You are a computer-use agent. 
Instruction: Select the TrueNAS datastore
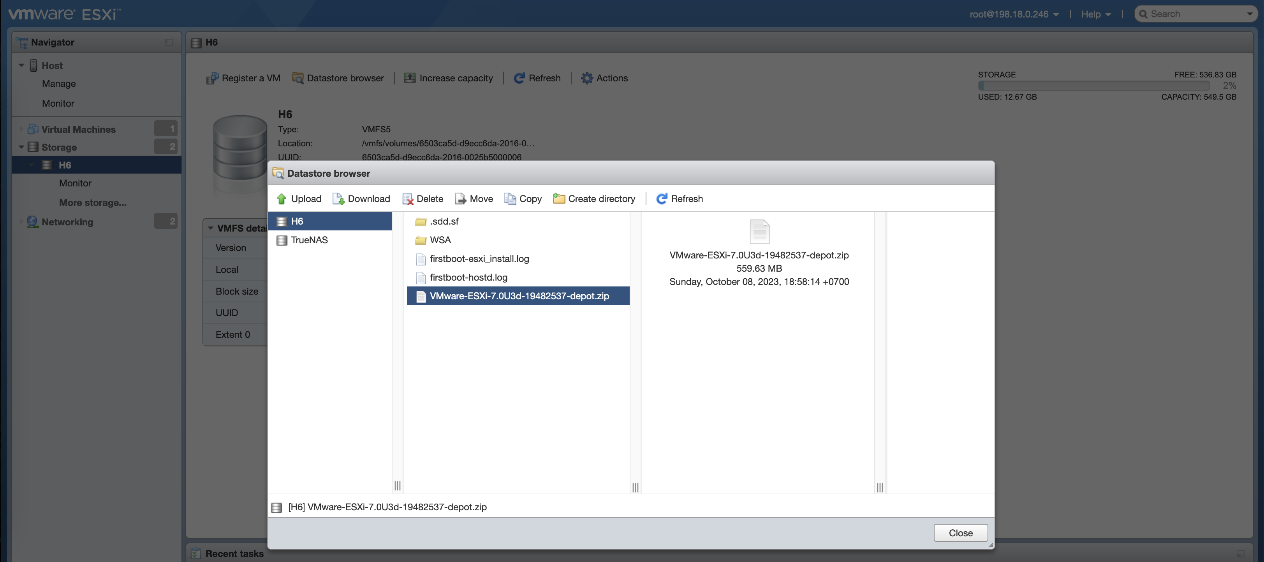point(309,240)
